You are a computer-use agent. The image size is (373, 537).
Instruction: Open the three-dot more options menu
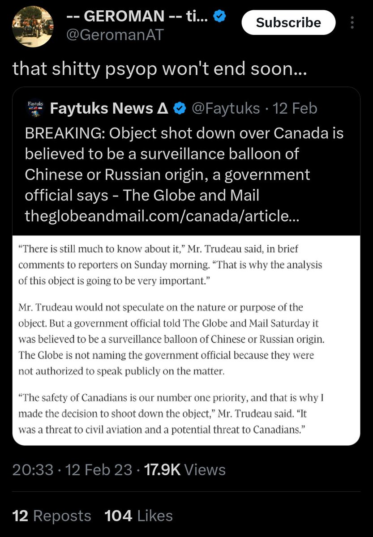352,23
